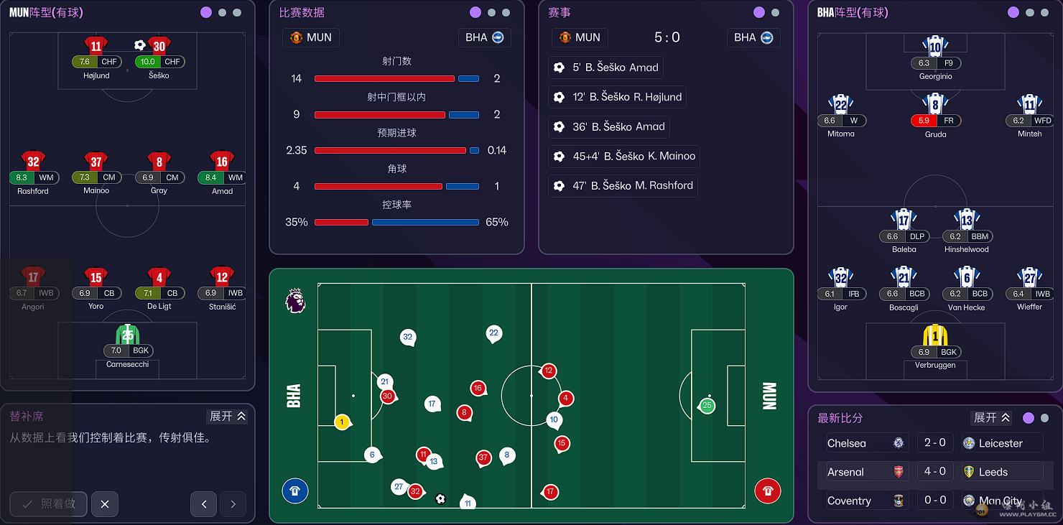Viewport: 1063px width, 525px height.
Task: Open the MUN team tab in 比赛数据
Action: click(x=311, y=37)
